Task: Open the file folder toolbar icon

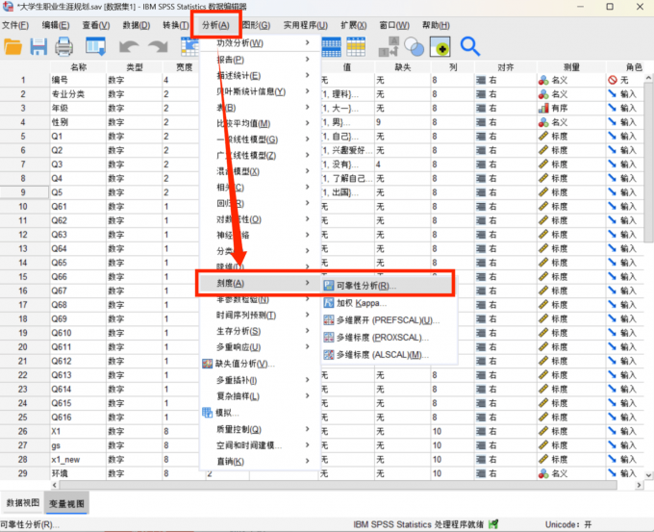Action: click(x=13, y=47)
